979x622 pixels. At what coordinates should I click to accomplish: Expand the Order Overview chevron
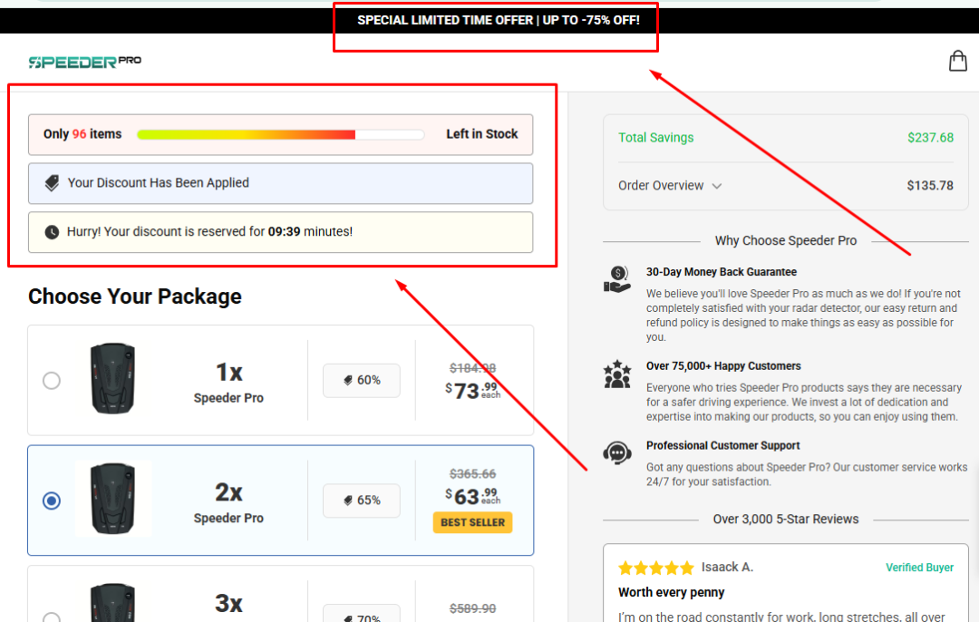point(717,186)
